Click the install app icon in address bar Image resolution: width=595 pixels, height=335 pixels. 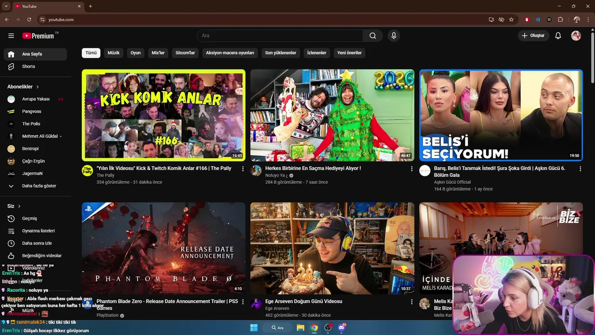coord(491,20)
